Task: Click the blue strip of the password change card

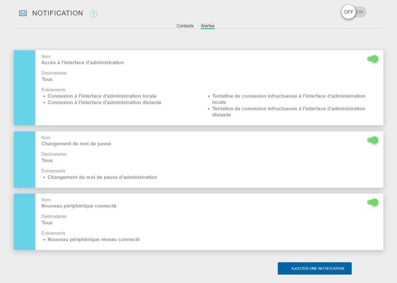Action: [25, 160]
